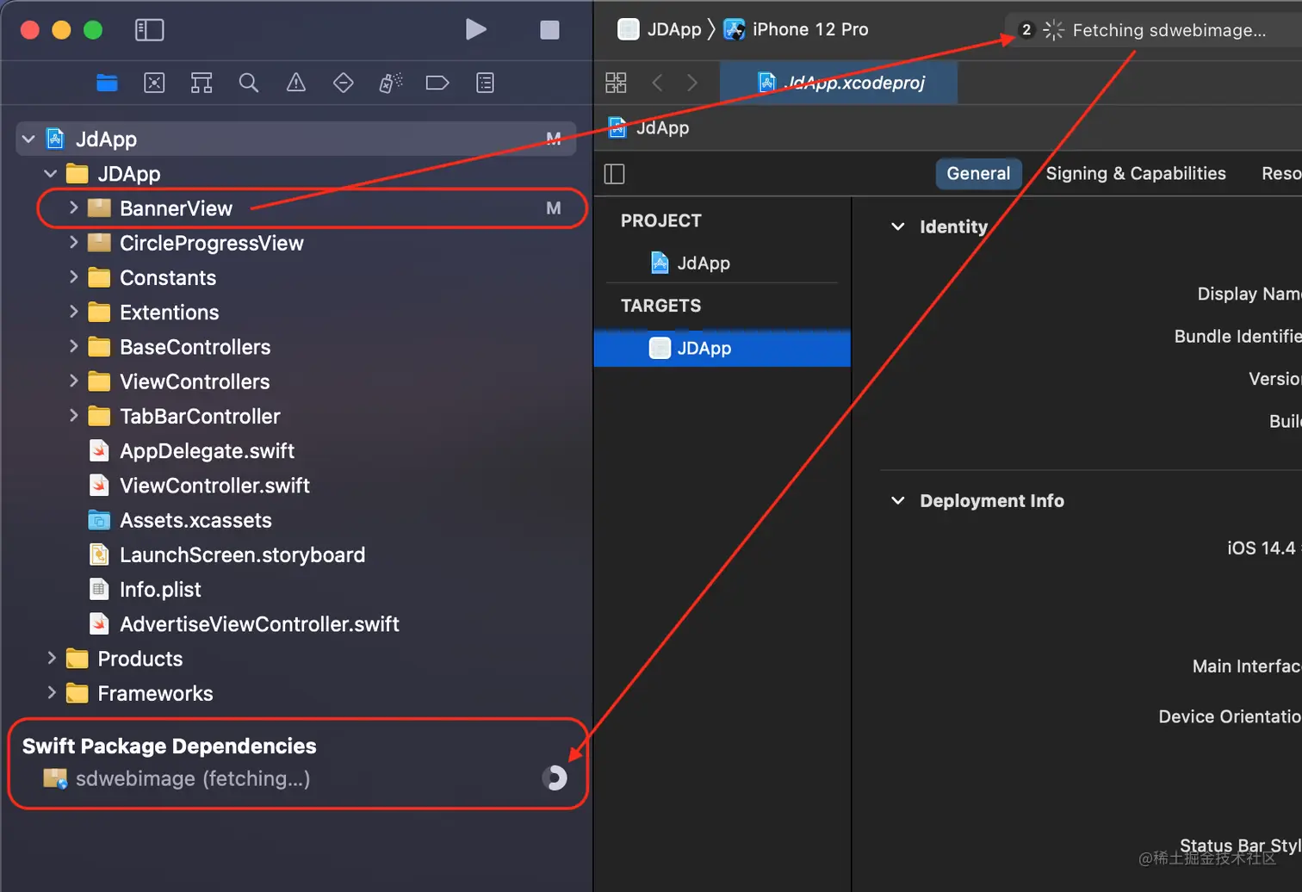Expand the Constants folder
1302x892 pixels.
pos(73,277)
